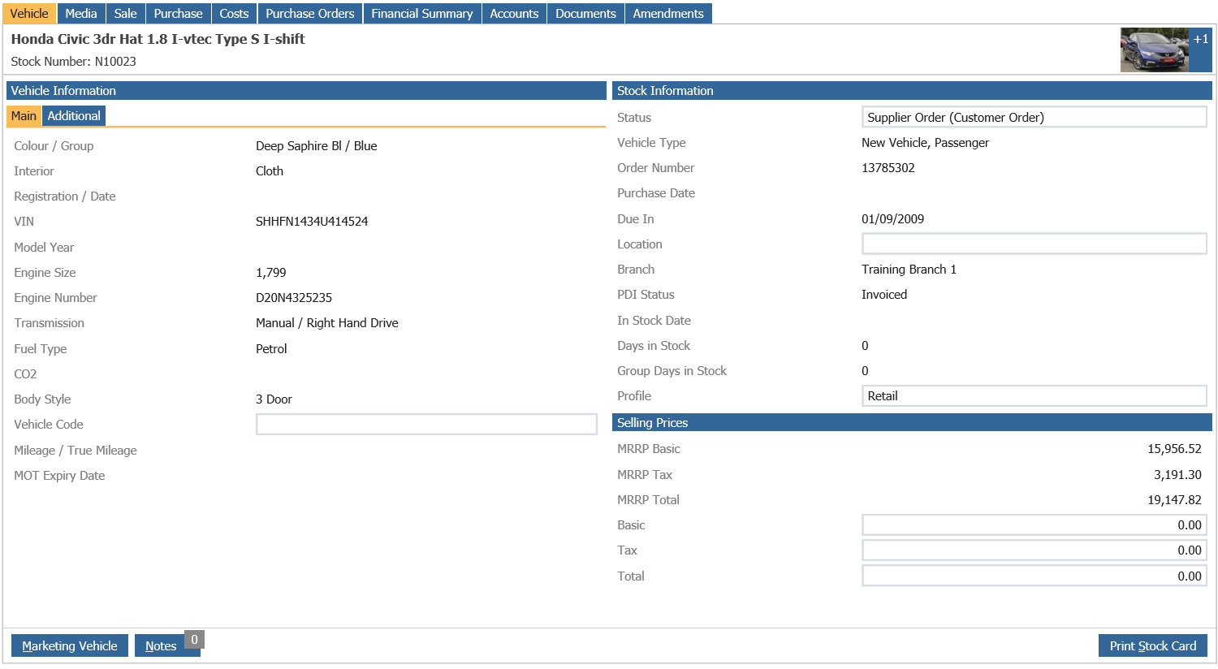The width and height of the screenshot is (1218, 669).
Task: Click the MRRP Total value 19,147.82
Action: 1174,500
